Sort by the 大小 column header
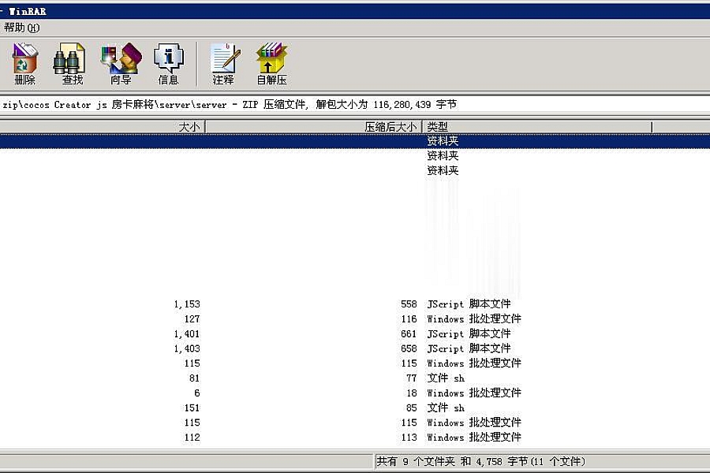This screenshot has width=710, height=473. pos(103,127)
